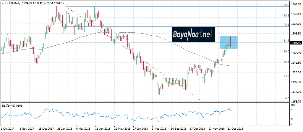303x132 pixels.
Task: Click the 3 Aug 2018 date label
Action: coord(159,129)
